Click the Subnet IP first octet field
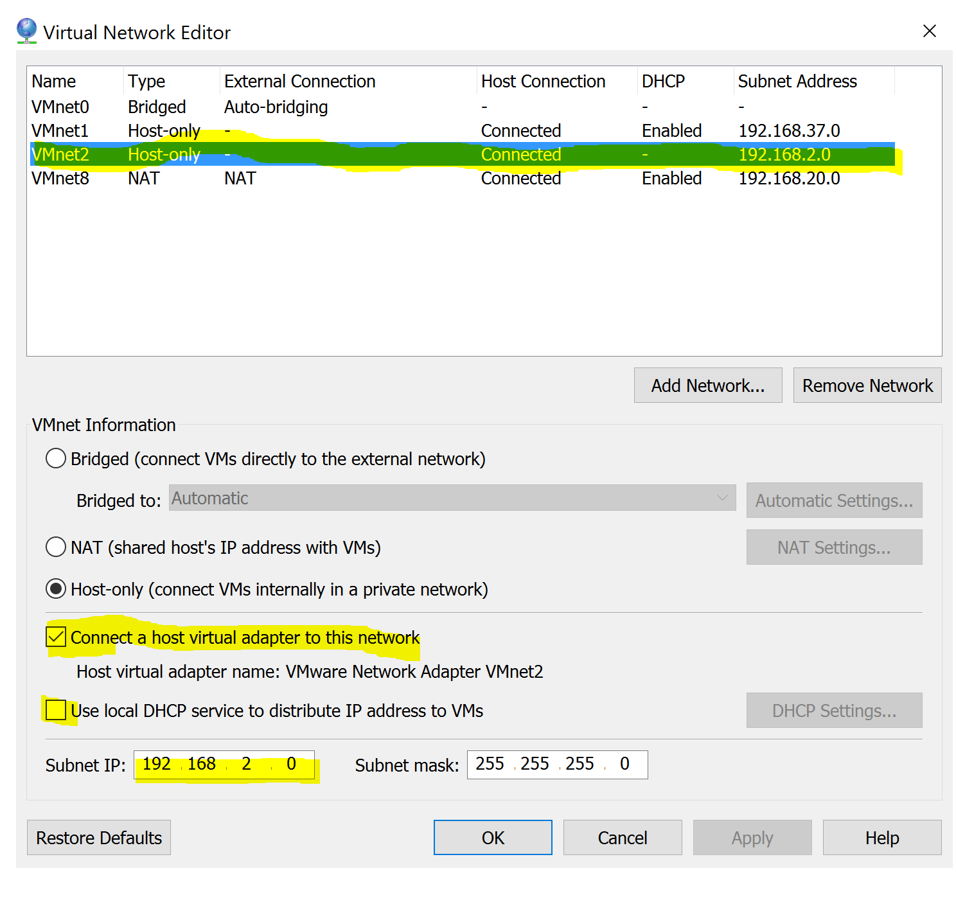 (157, 765)
